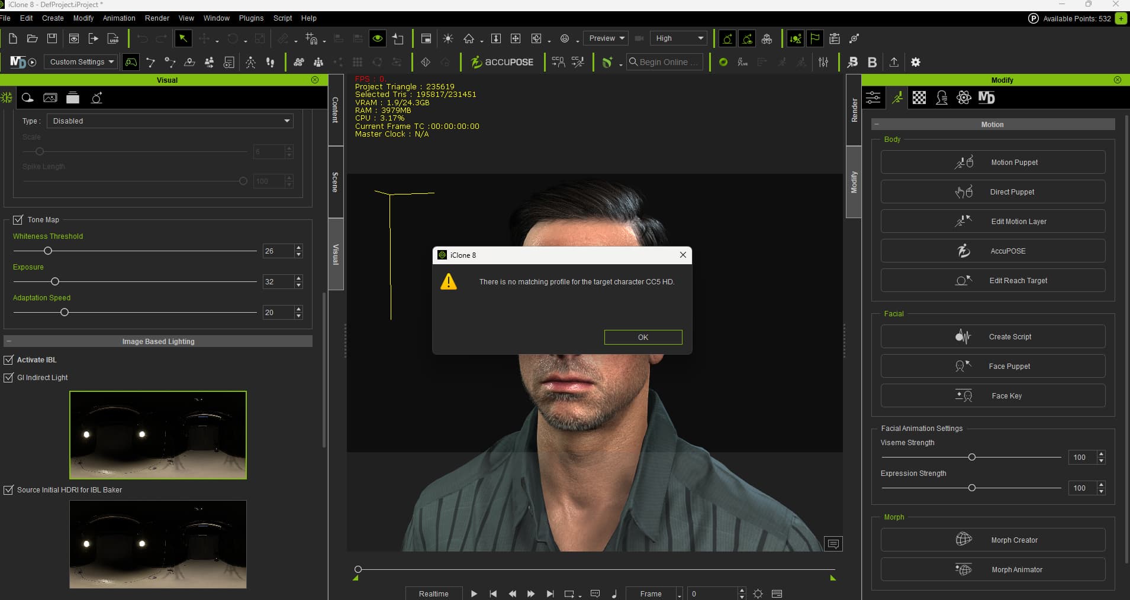Screen dimensions: 1130x600
Task: Switch to the Scene side tab
Action: coord(335,182)
